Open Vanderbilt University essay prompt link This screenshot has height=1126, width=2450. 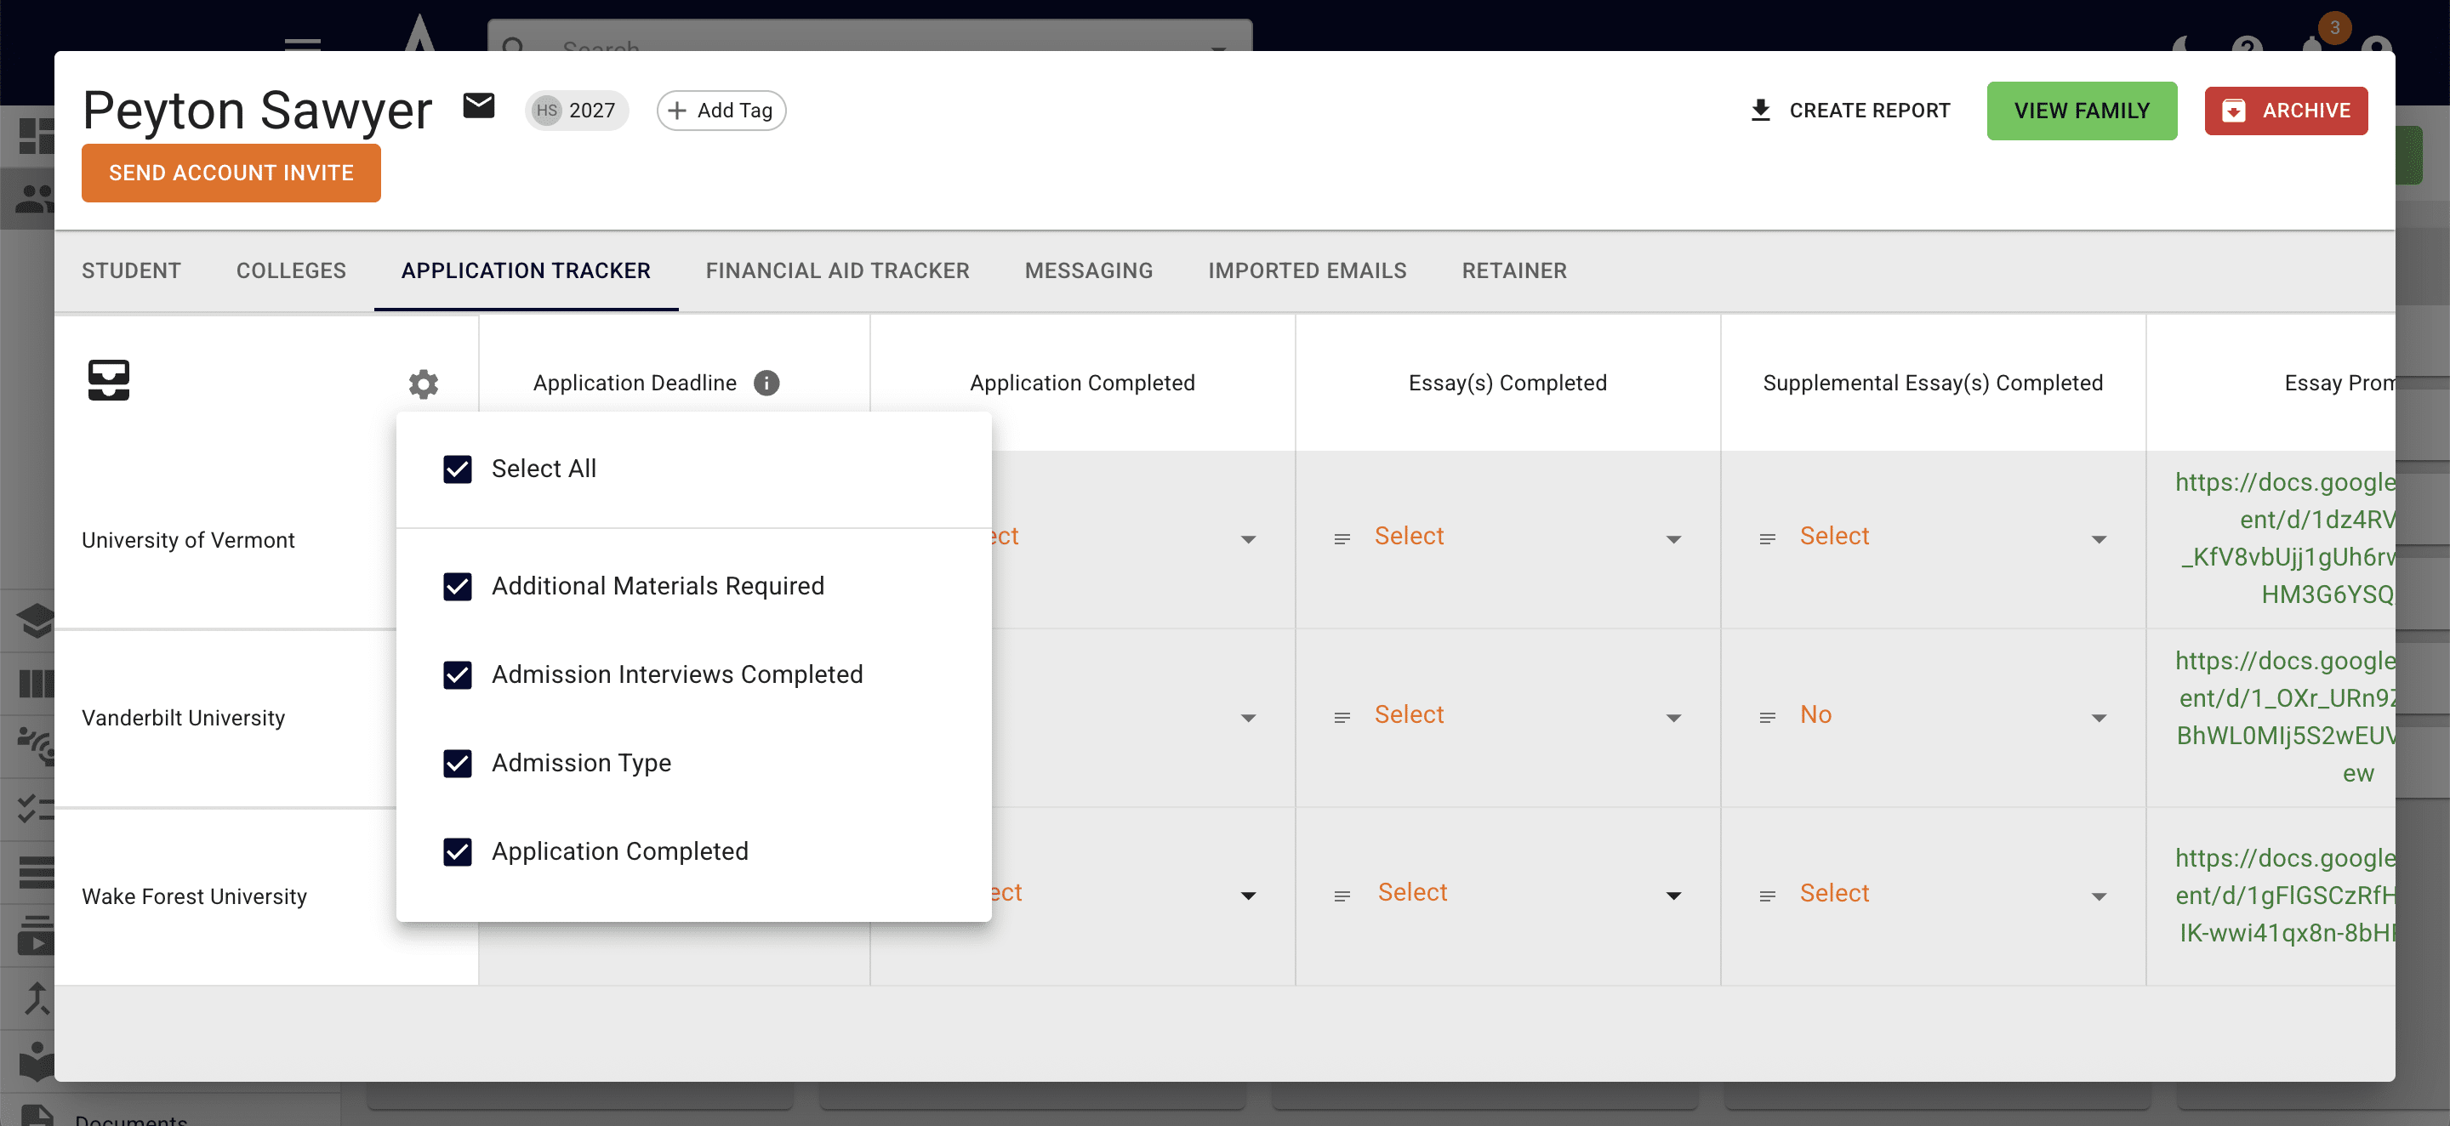point(2284,717)
